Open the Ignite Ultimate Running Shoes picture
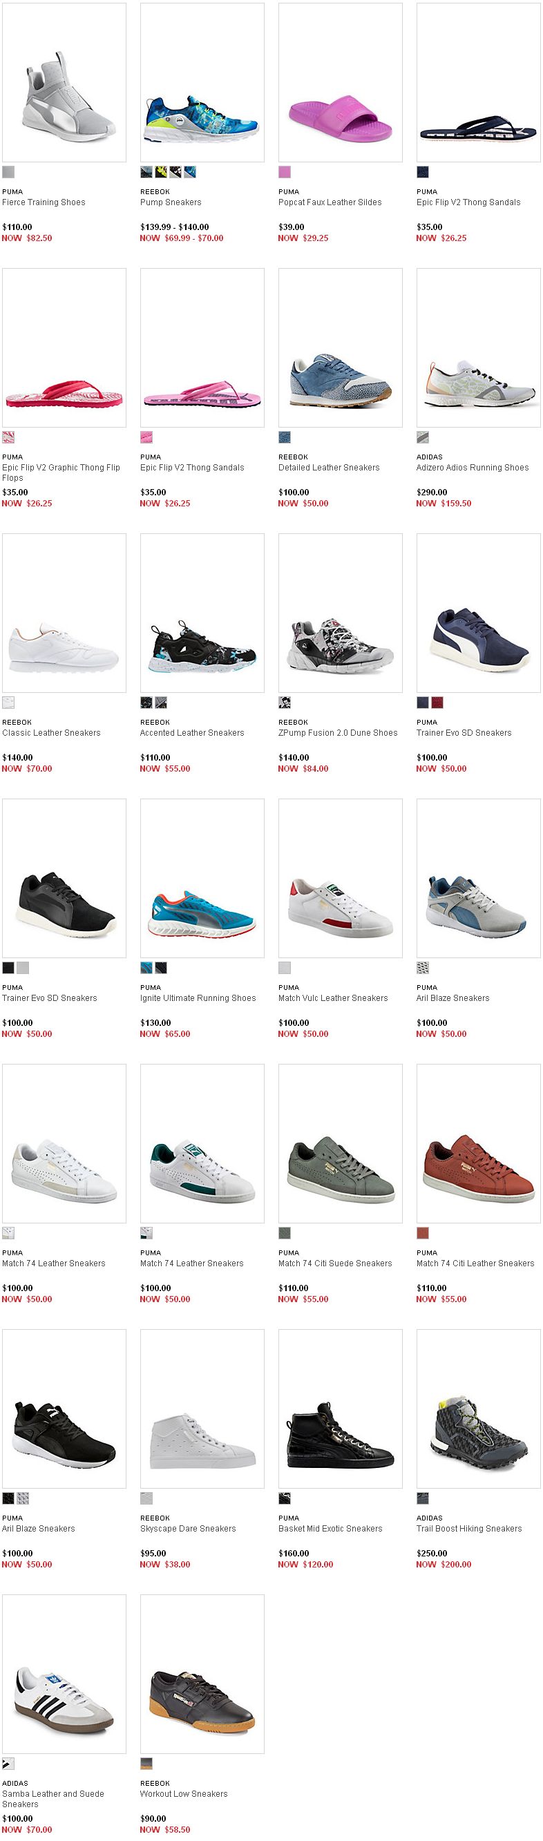This screenshot has width=543, height=1841. [x=202, y=878]
